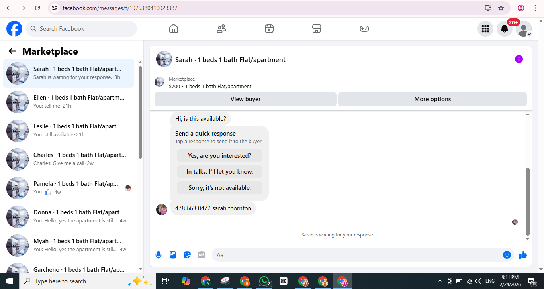Open the Gaming controller icon
Screen dimensions: 544x289
pyautogui.click(x=364, y=29)
